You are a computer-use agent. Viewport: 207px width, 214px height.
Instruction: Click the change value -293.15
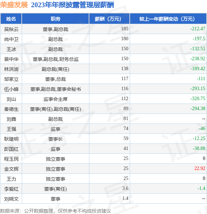coord(198,88)
